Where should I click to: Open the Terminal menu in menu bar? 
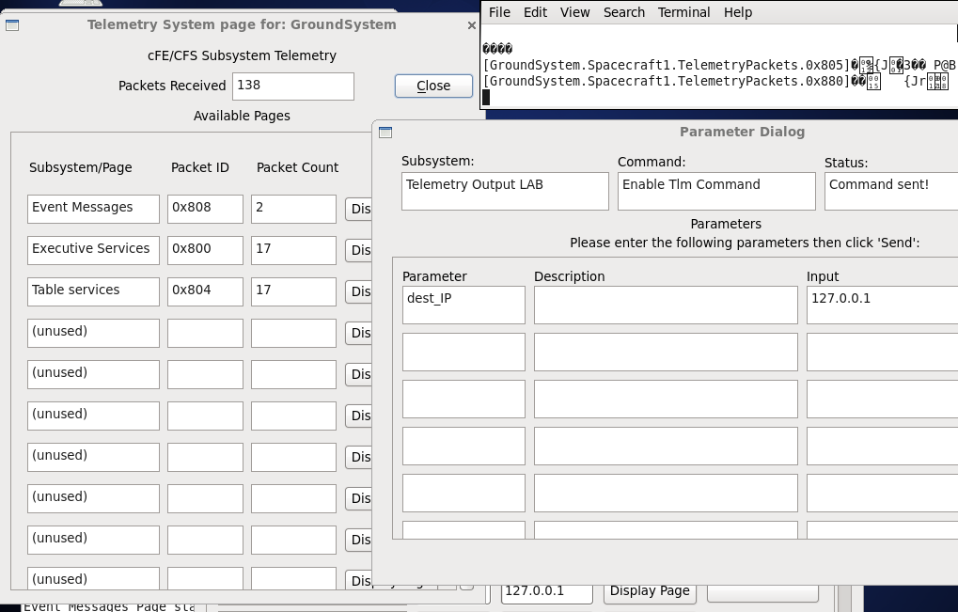pyautogui.click(x=683, y=12)
